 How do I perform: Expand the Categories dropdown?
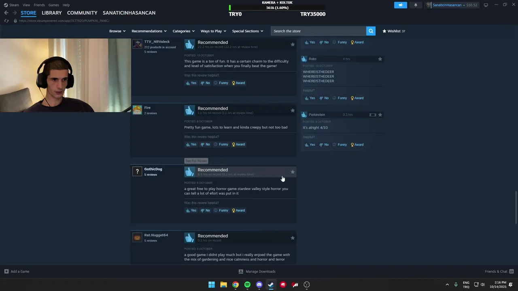click(x=183, y=31)
